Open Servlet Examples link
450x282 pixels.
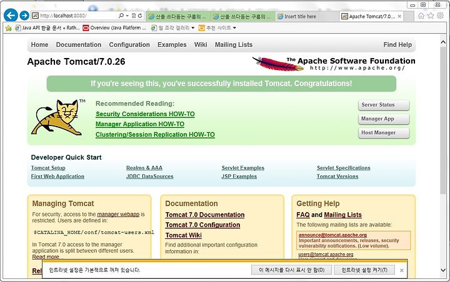(x=243, y=168)
